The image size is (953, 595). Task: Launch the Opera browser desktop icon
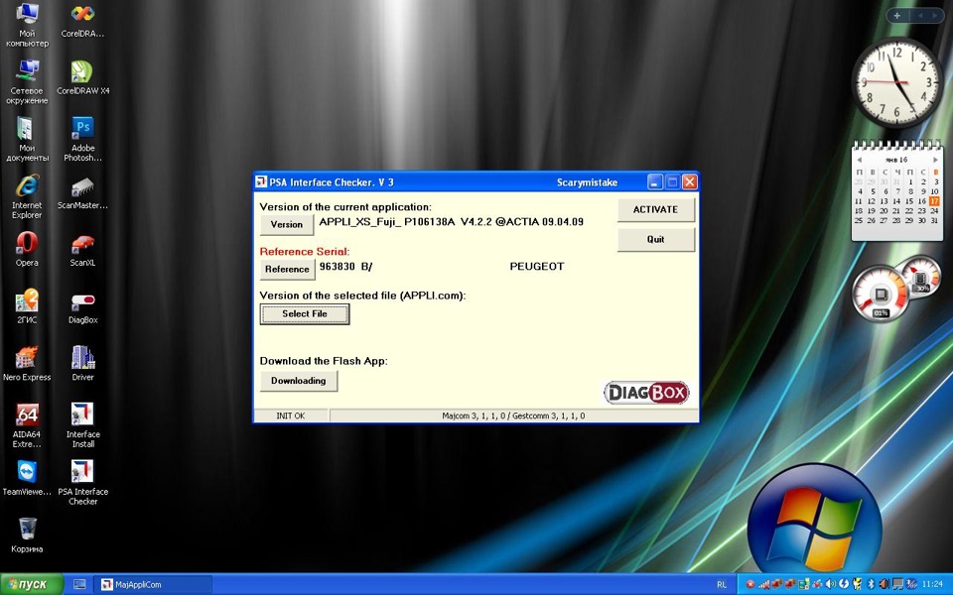point(27,249)
